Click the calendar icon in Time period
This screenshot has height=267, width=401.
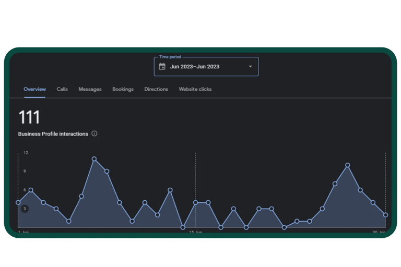[162, 67]
